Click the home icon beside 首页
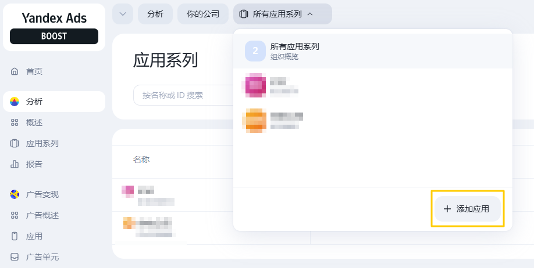This screenshot has width=534, height=268. [15, 71]
